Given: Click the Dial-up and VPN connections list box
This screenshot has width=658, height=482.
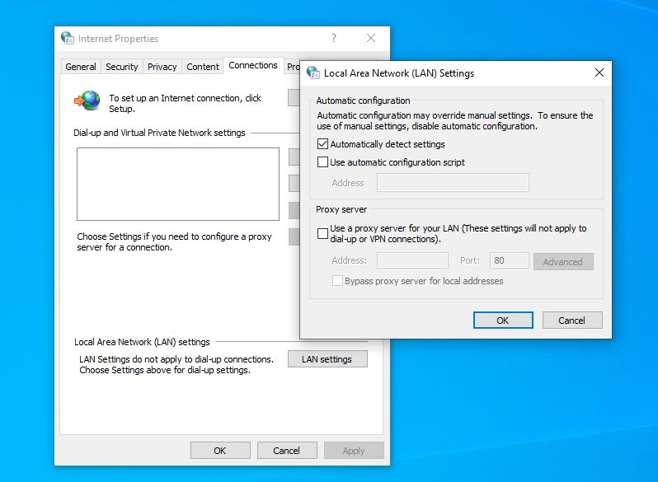Looking at the screenshot, I should tap(178, 184).
